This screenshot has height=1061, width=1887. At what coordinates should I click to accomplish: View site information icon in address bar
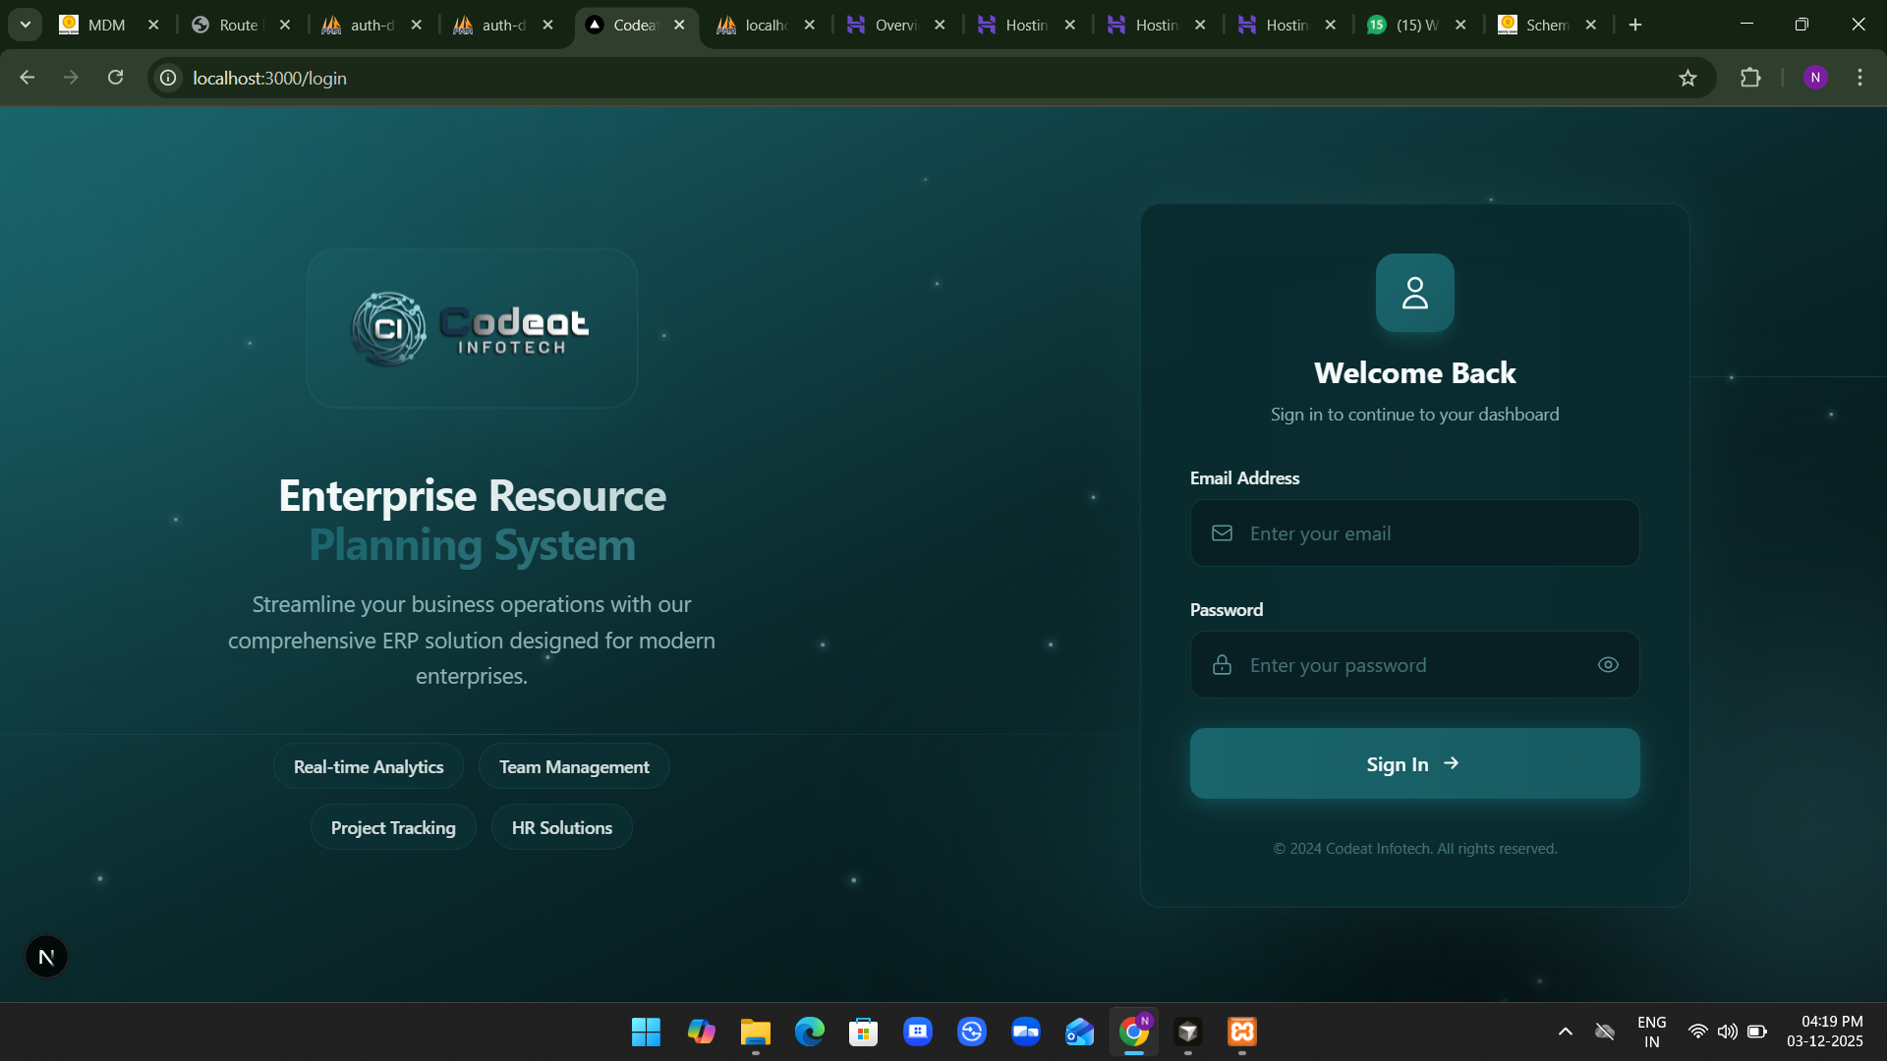click(x=169, y=78)
